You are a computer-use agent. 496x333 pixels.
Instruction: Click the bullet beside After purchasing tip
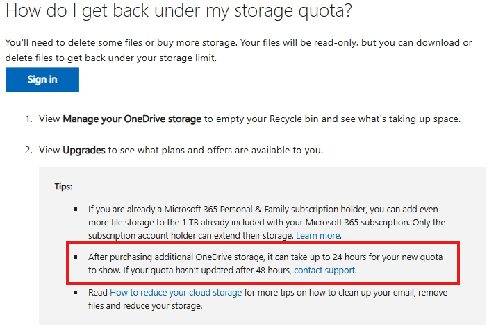tap(76, 257)
